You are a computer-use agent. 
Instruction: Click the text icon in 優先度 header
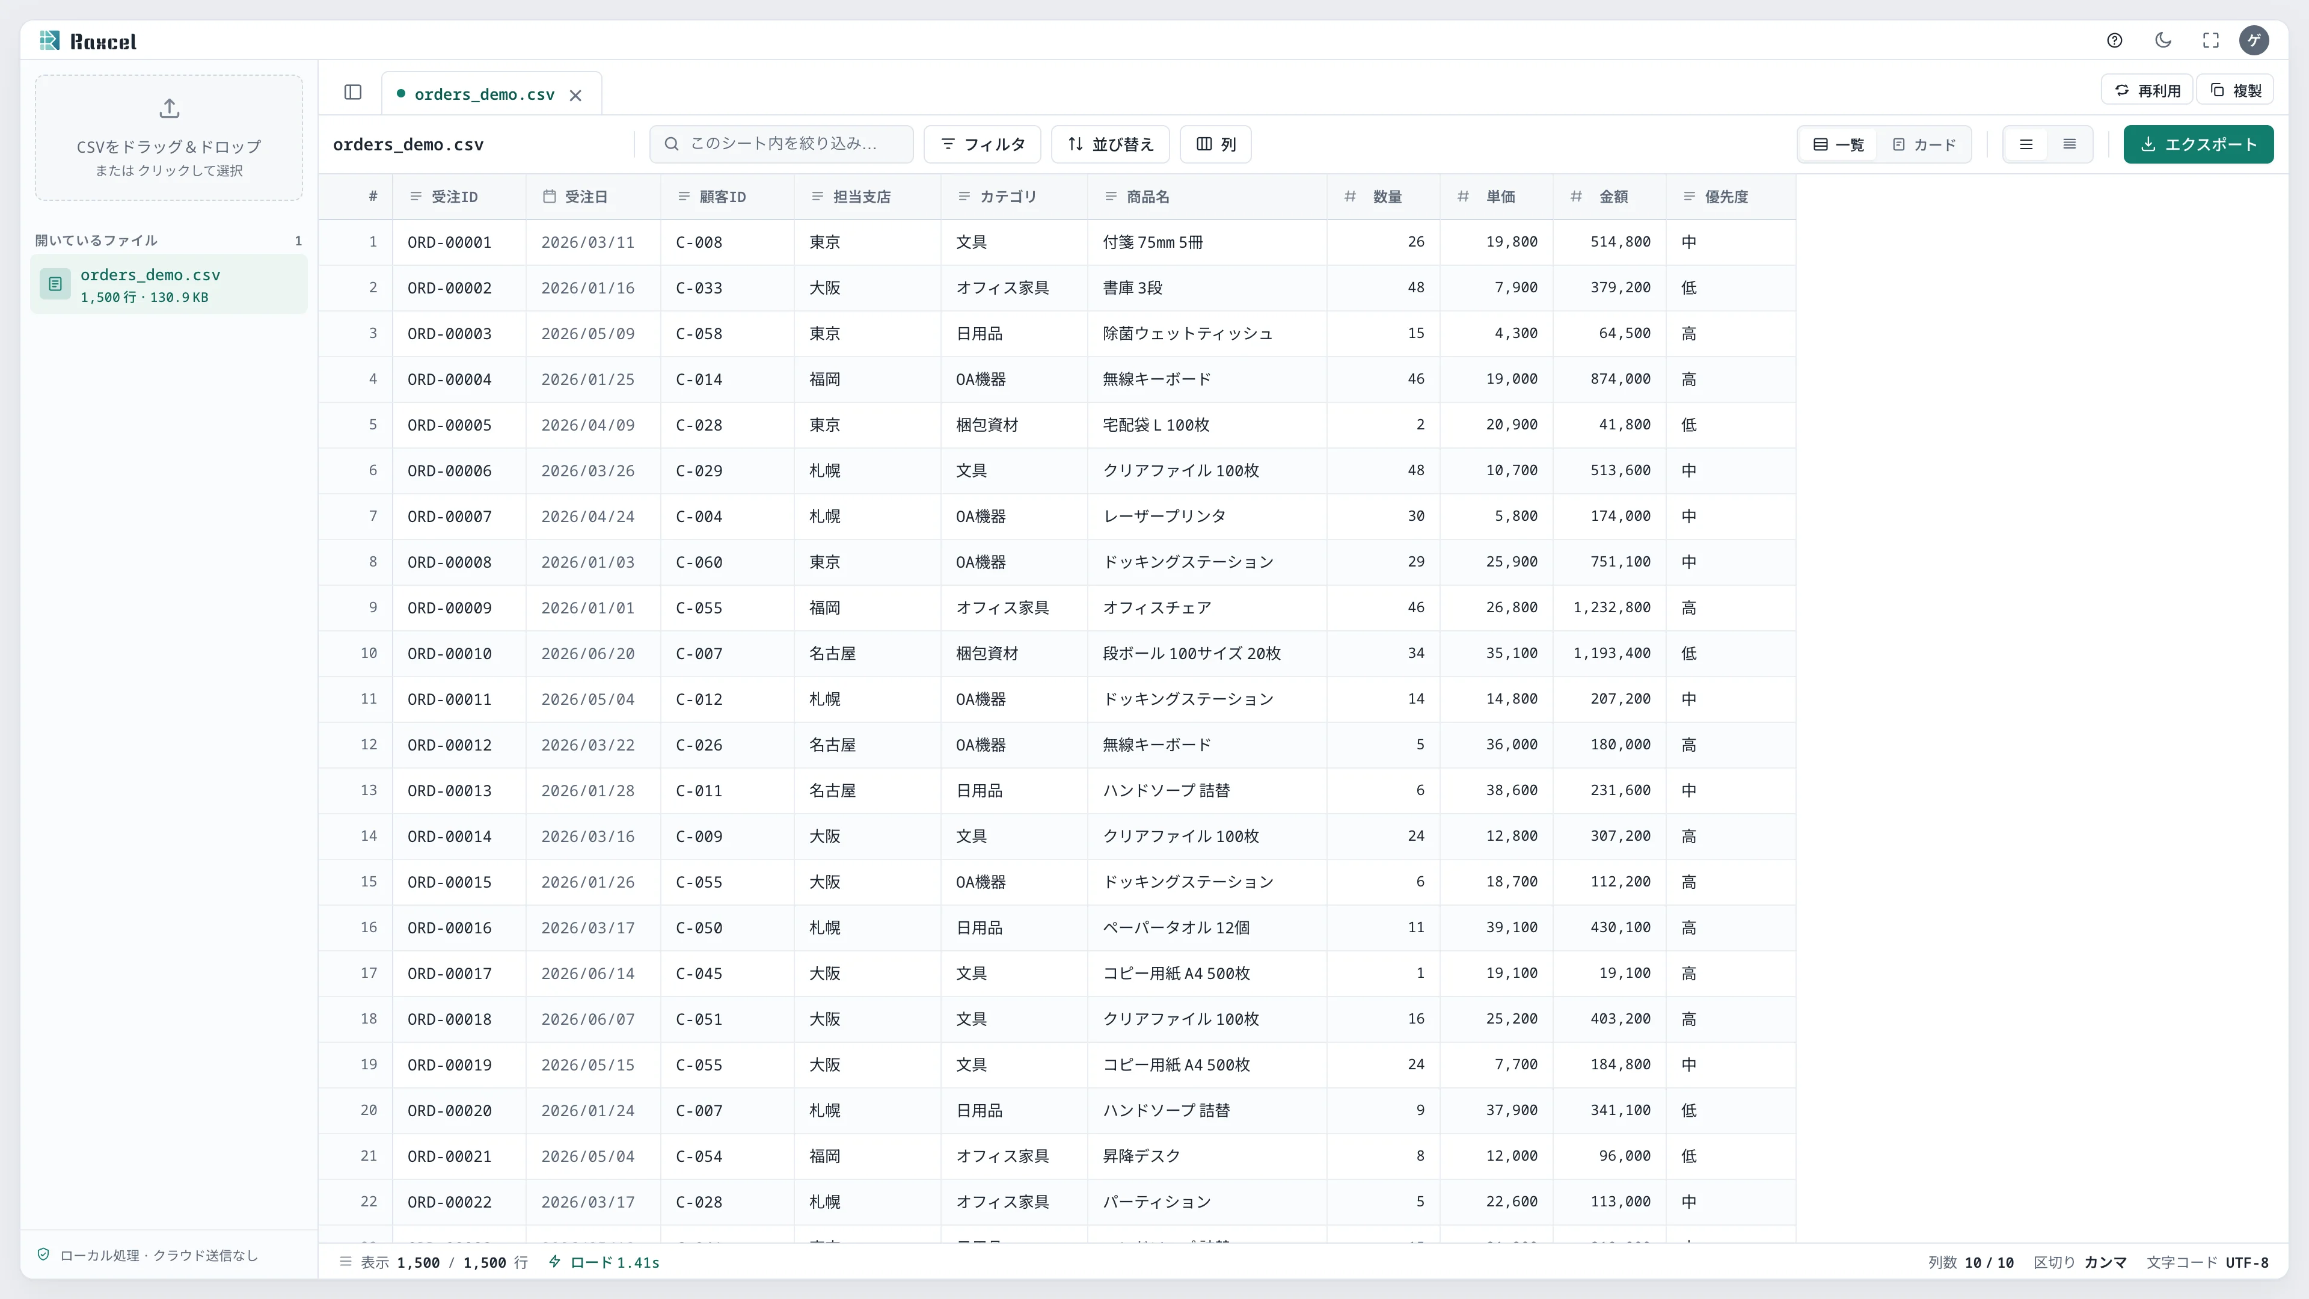1688,196
